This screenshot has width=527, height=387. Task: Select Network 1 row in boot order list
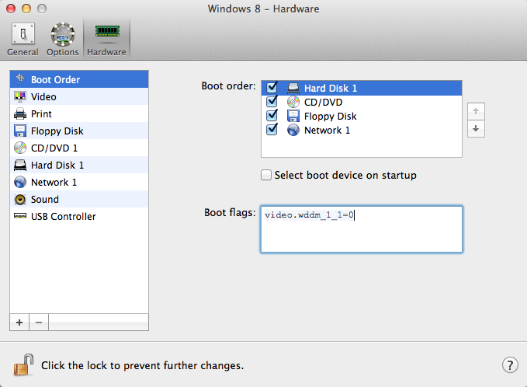pyautogui.click(x=362, y=131)
